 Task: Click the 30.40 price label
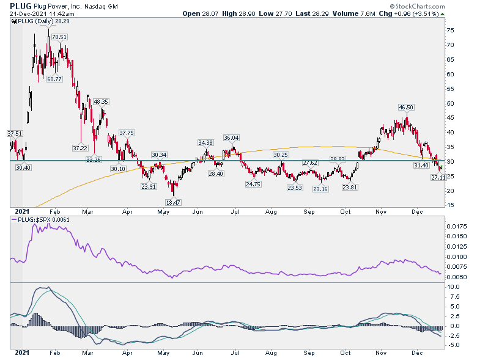tap(23, 167)
